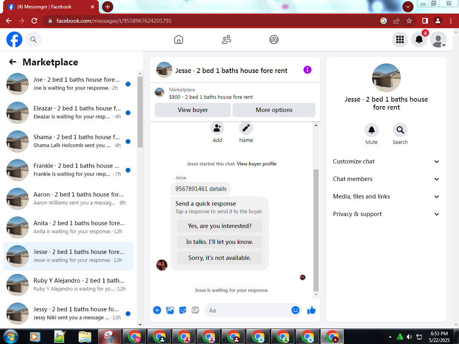The height and width of the screenshot is (344, 459).
Task: Open Eleazar's conversation in the list
Action: (68, 113)
